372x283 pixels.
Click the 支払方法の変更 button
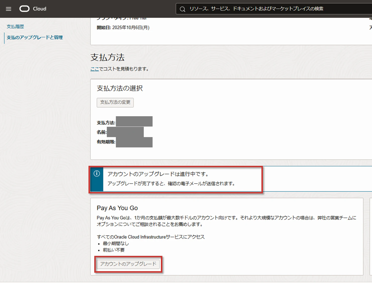point(115,102)
